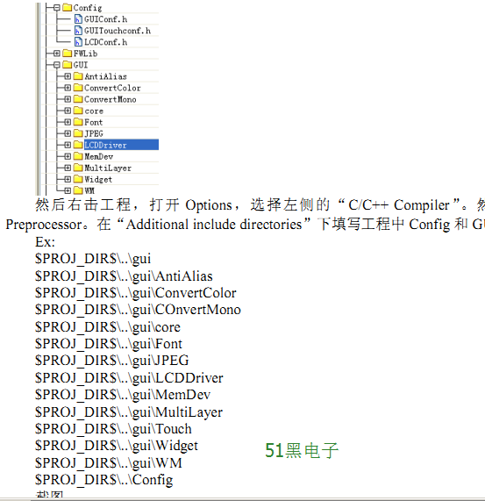Click the WM folder icon

[78, 190]
